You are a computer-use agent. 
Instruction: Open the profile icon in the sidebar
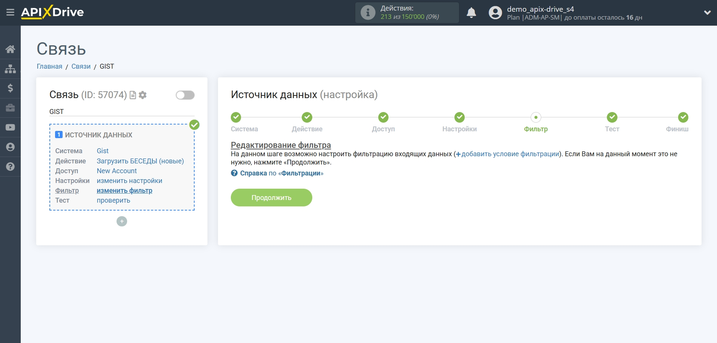(10, 147)
